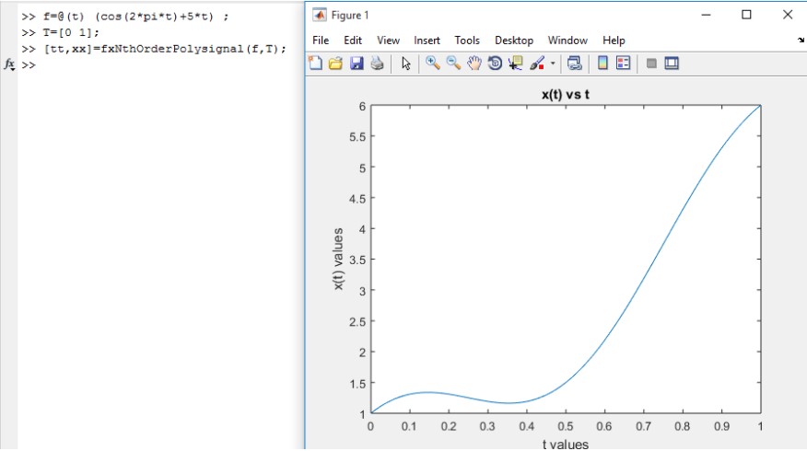Save the figure with floppy disk icon

[356, 64]
